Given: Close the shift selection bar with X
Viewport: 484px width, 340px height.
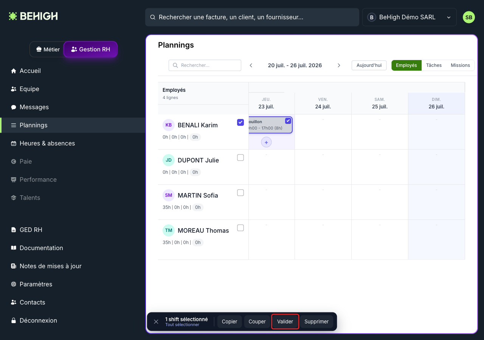Looking at the screenshot, I should (156, 322).
